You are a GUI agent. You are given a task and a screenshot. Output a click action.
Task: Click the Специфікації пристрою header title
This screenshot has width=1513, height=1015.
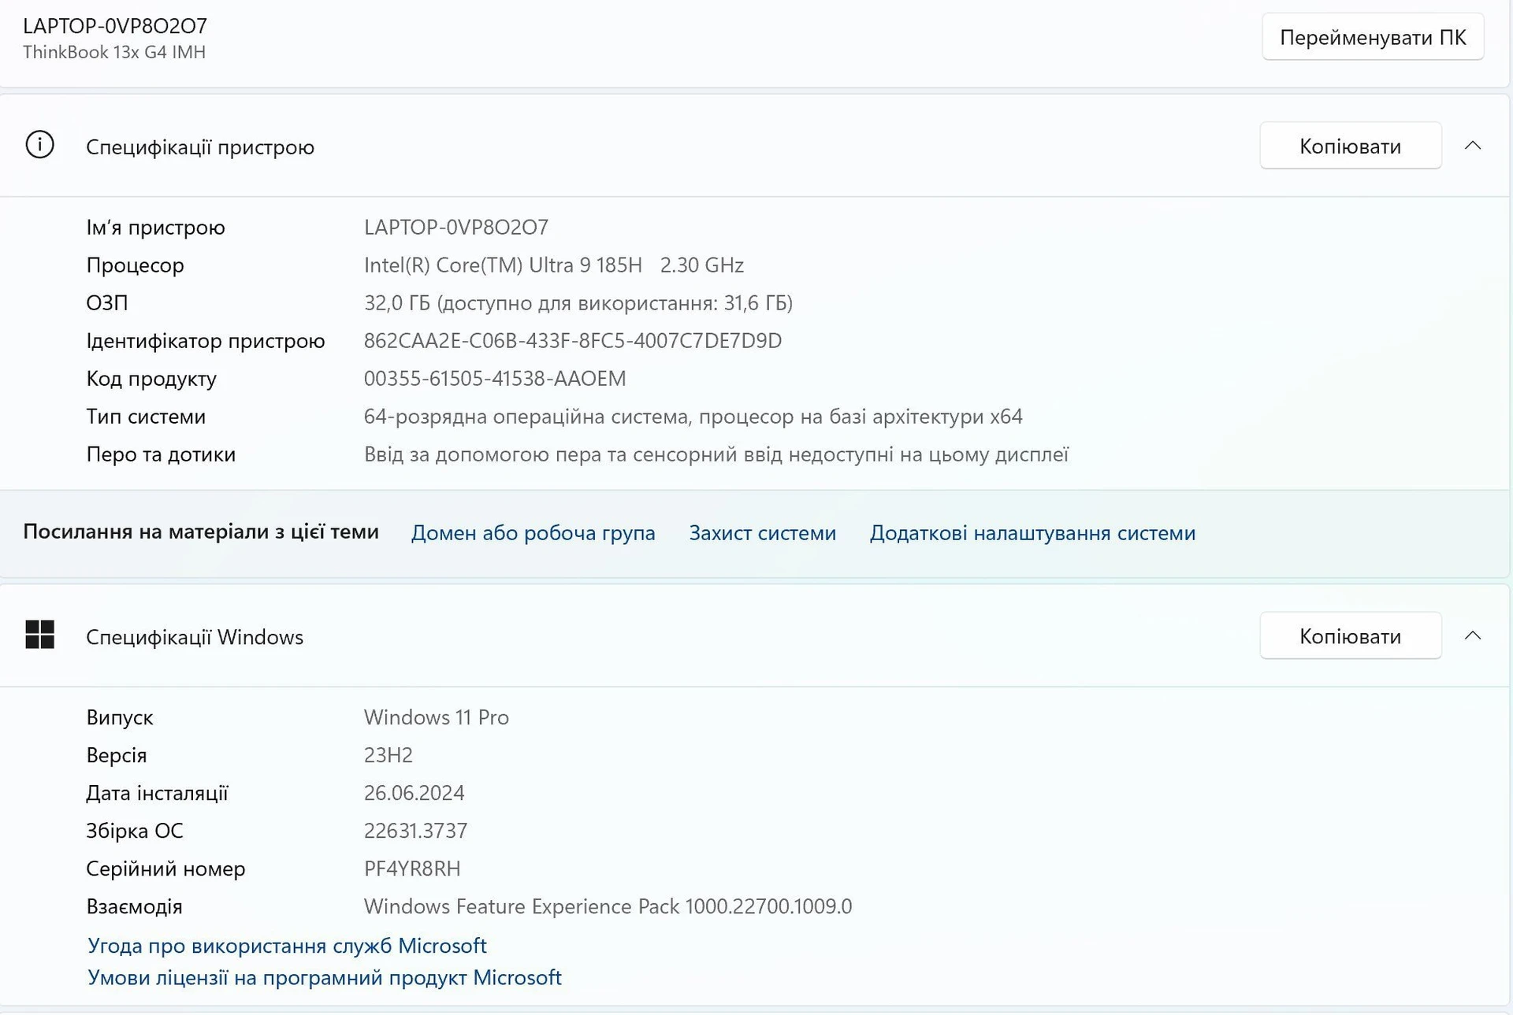200,147
